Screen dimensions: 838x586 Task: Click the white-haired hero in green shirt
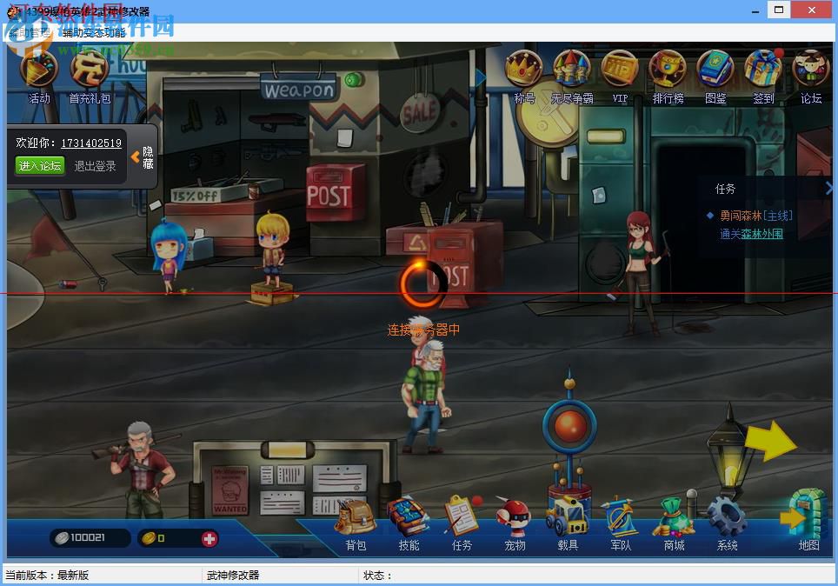point(426,396)
